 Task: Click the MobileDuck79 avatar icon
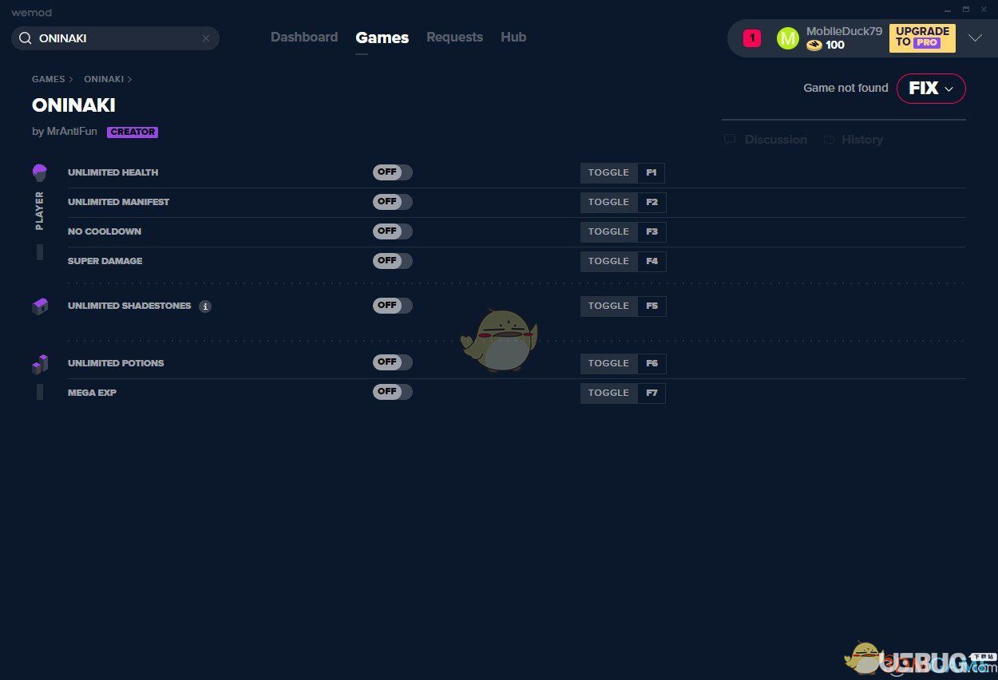coord(787,38)
